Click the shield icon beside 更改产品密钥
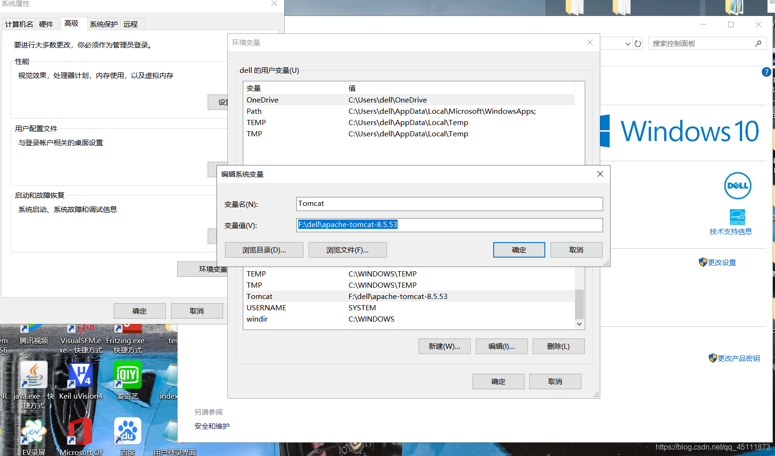 click(x=713, y=358)
